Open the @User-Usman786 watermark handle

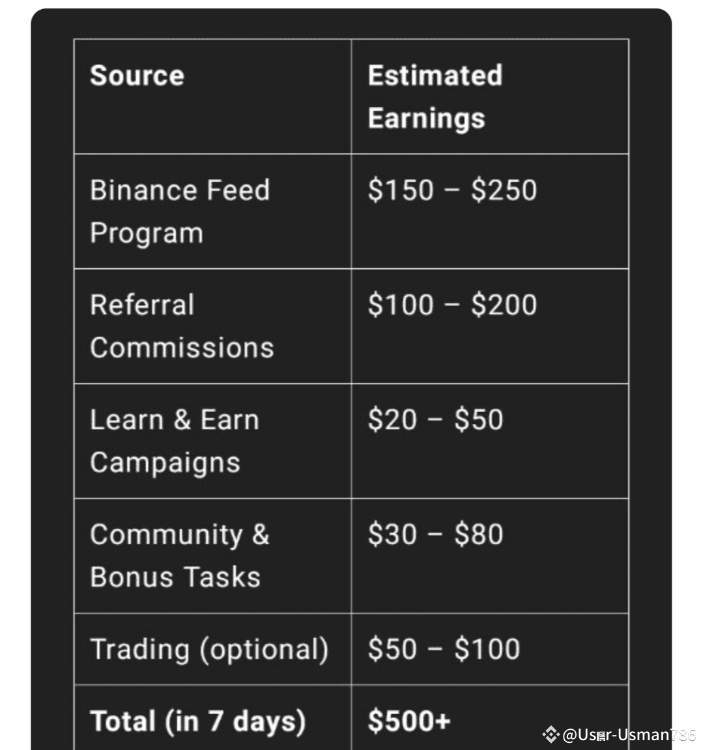(x=629, y=734)
